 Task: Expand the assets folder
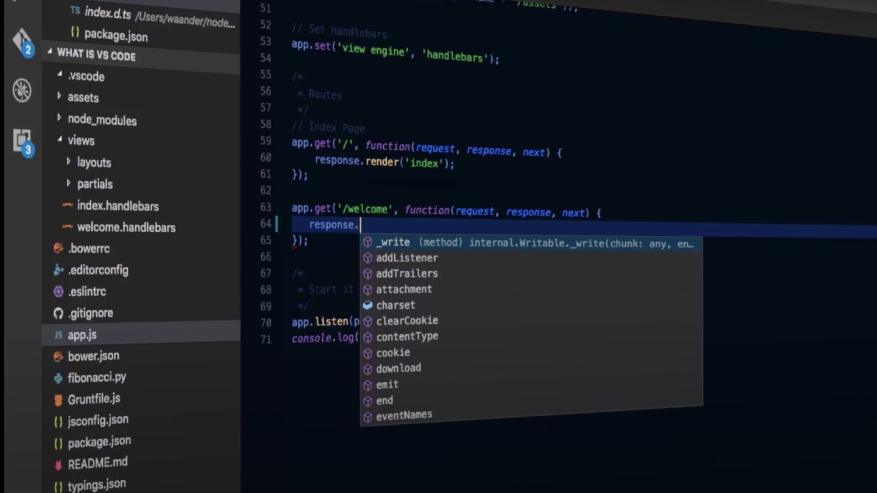point(59,96)
